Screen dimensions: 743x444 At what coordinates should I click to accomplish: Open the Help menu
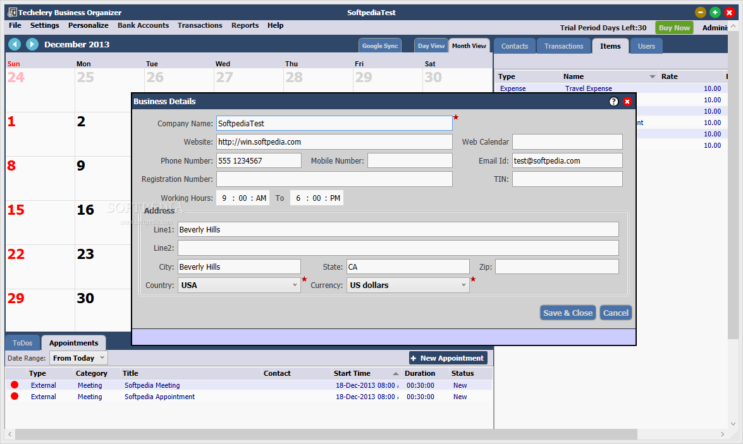[275, 25]
